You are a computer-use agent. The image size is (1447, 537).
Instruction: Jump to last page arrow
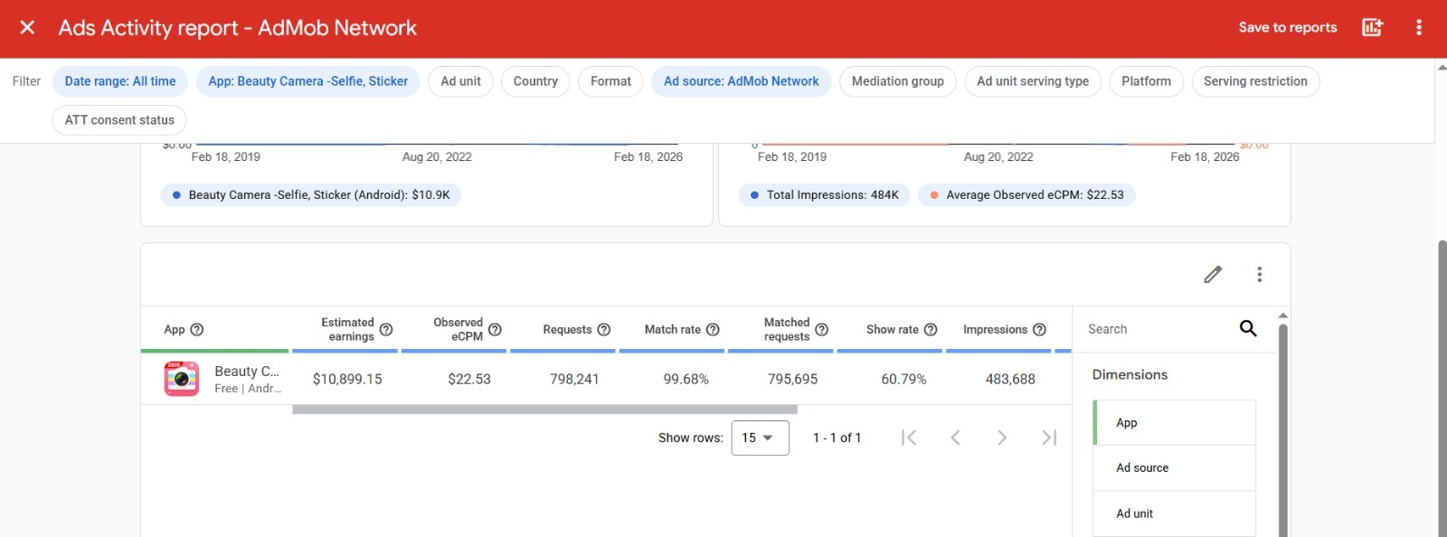point(1049,438)
